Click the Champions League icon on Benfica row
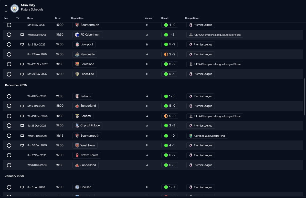Viewport: 306px width, 198px height. click(191, 116)
